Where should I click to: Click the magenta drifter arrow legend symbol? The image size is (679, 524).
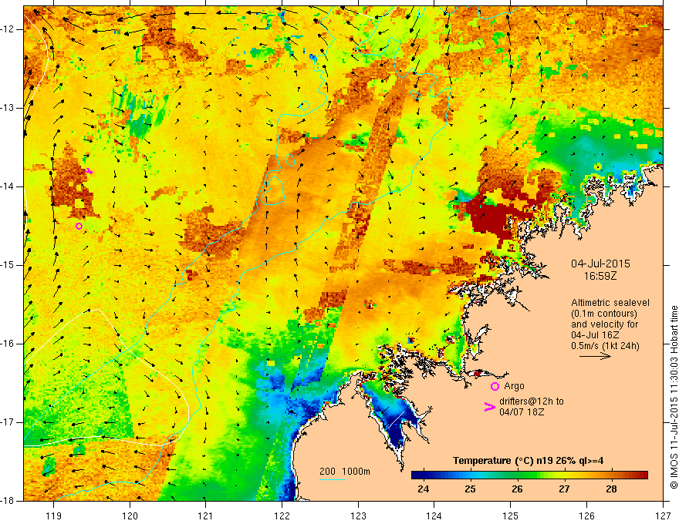click(489, 407)
